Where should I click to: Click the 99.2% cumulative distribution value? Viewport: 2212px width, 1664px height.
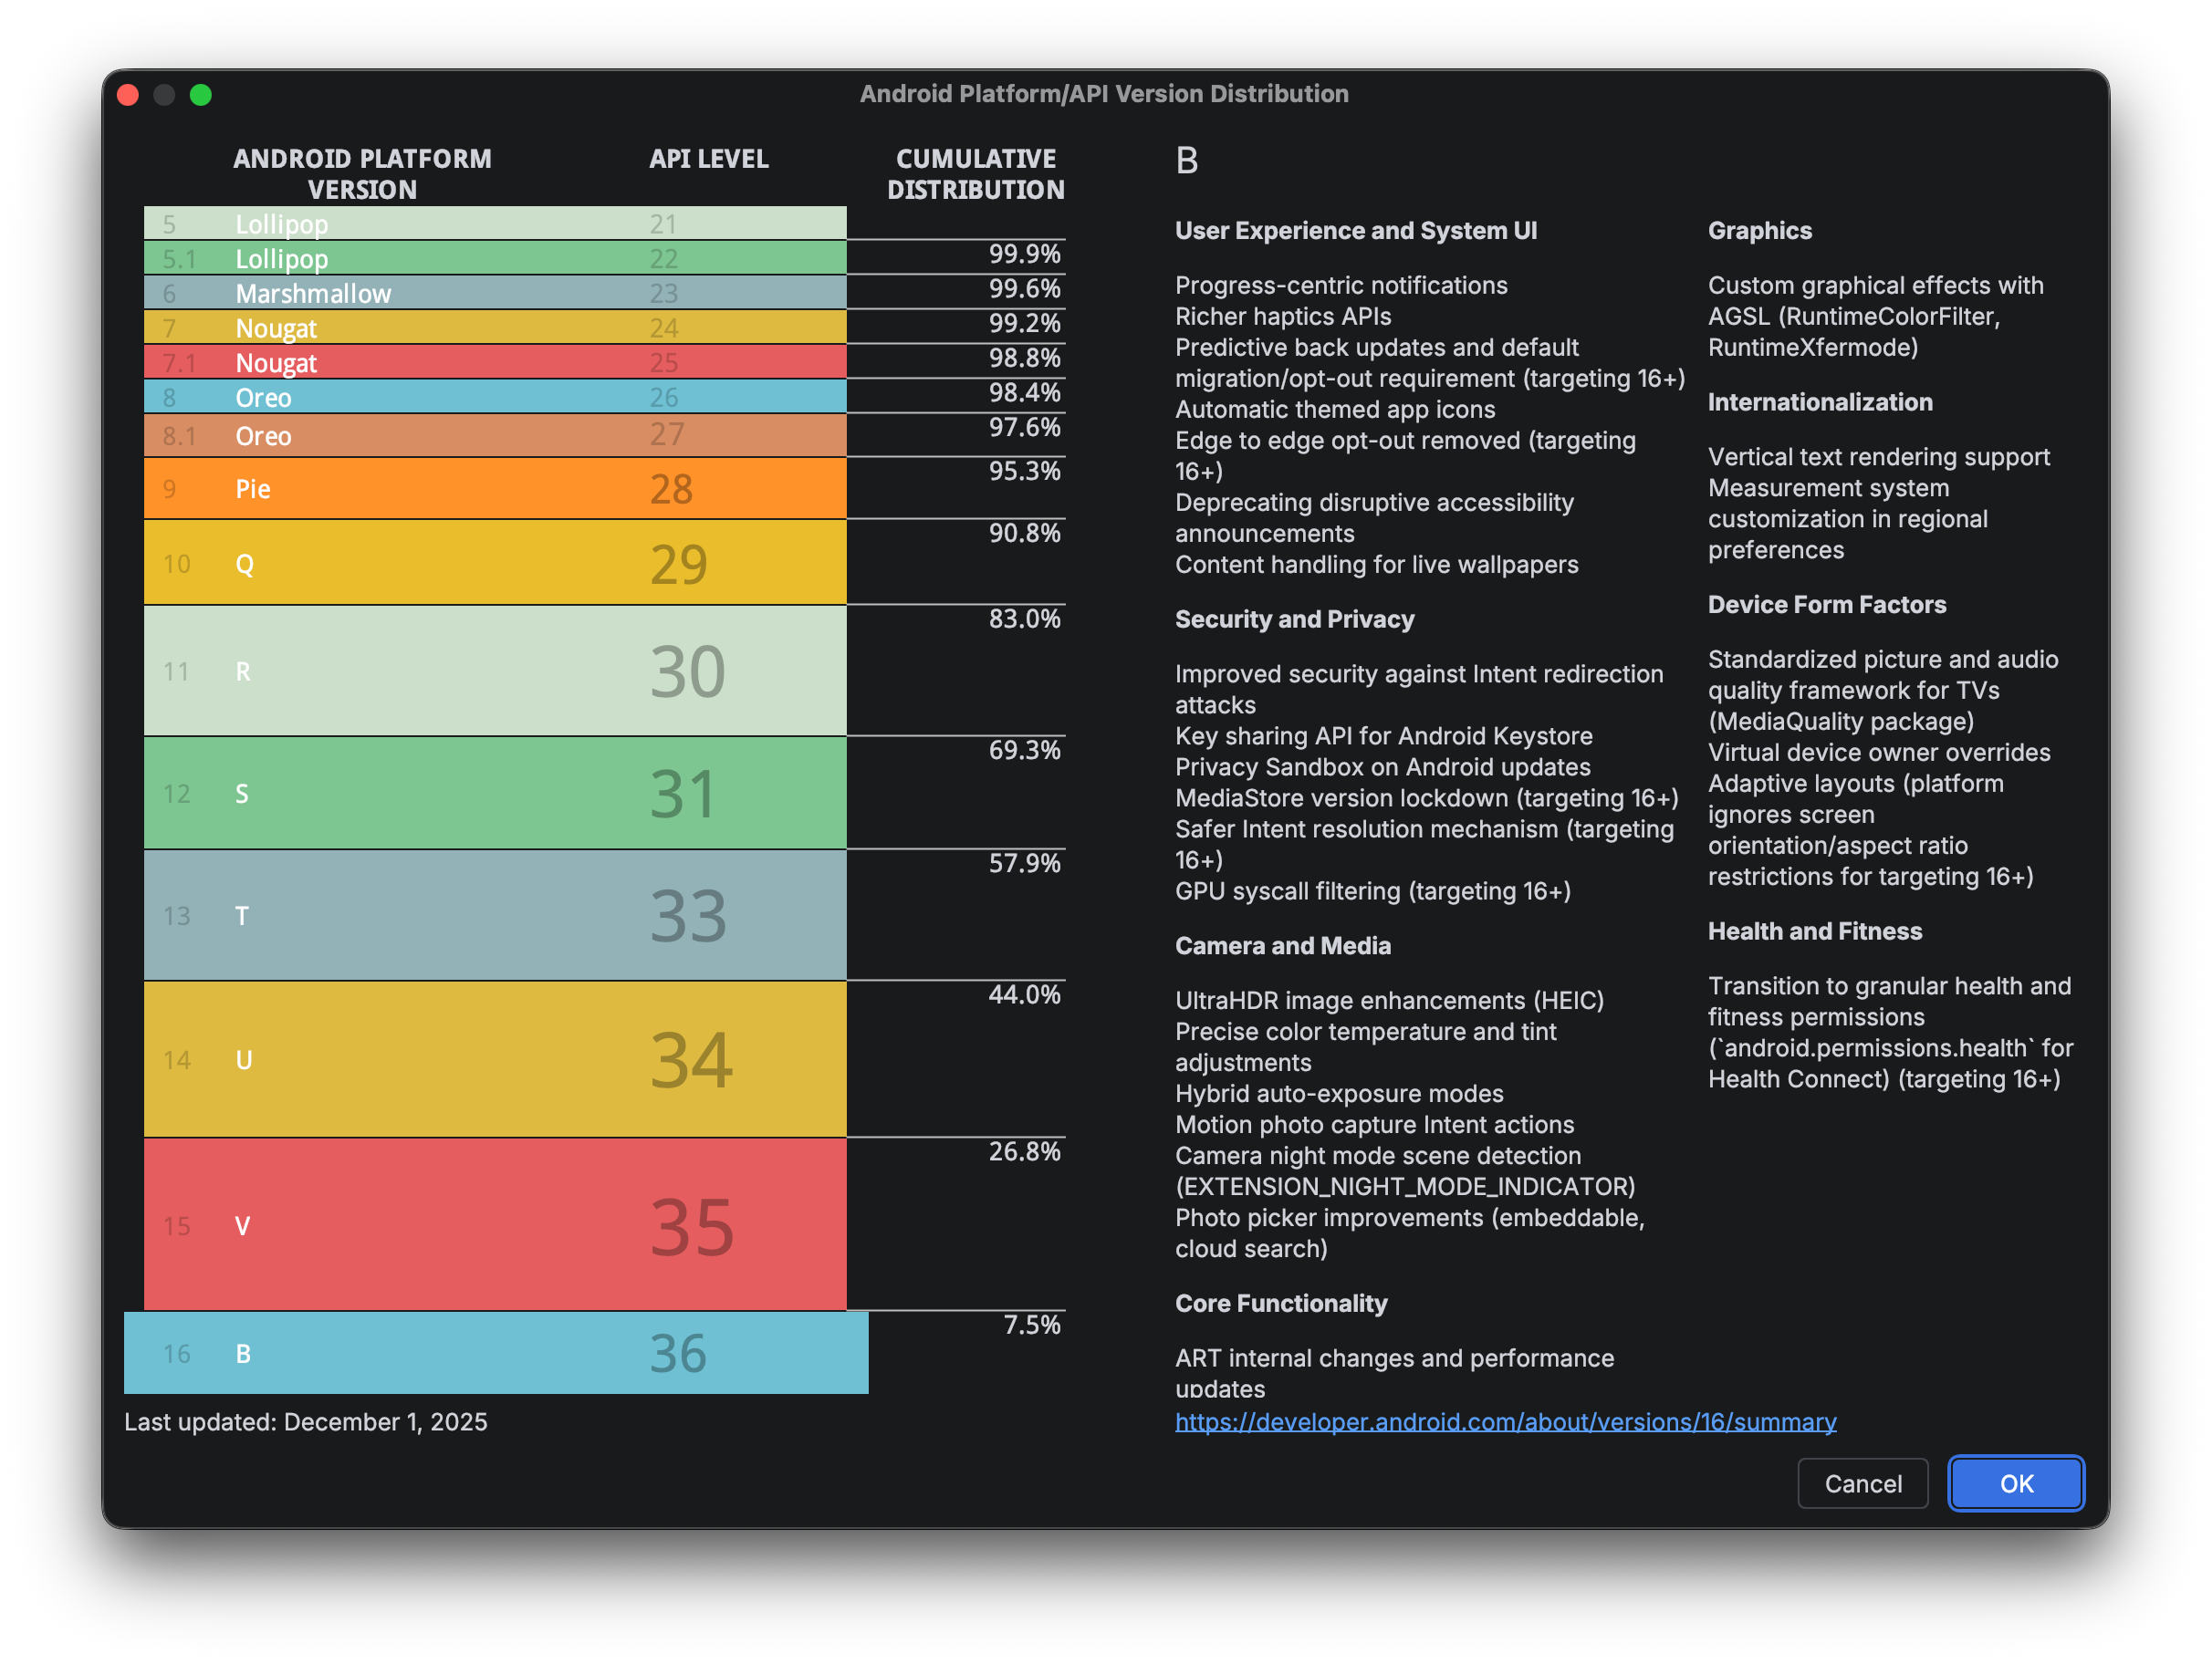(x=1024, y=323)
